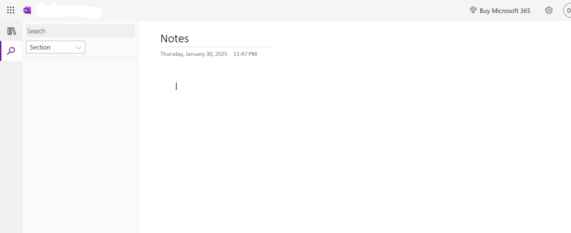Click the Buy Microsoft 365 link

[x=504, y=10]
